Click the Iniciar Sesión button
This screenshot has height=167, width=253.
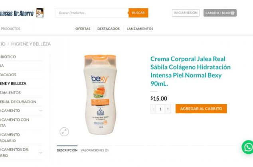[186, 13]
